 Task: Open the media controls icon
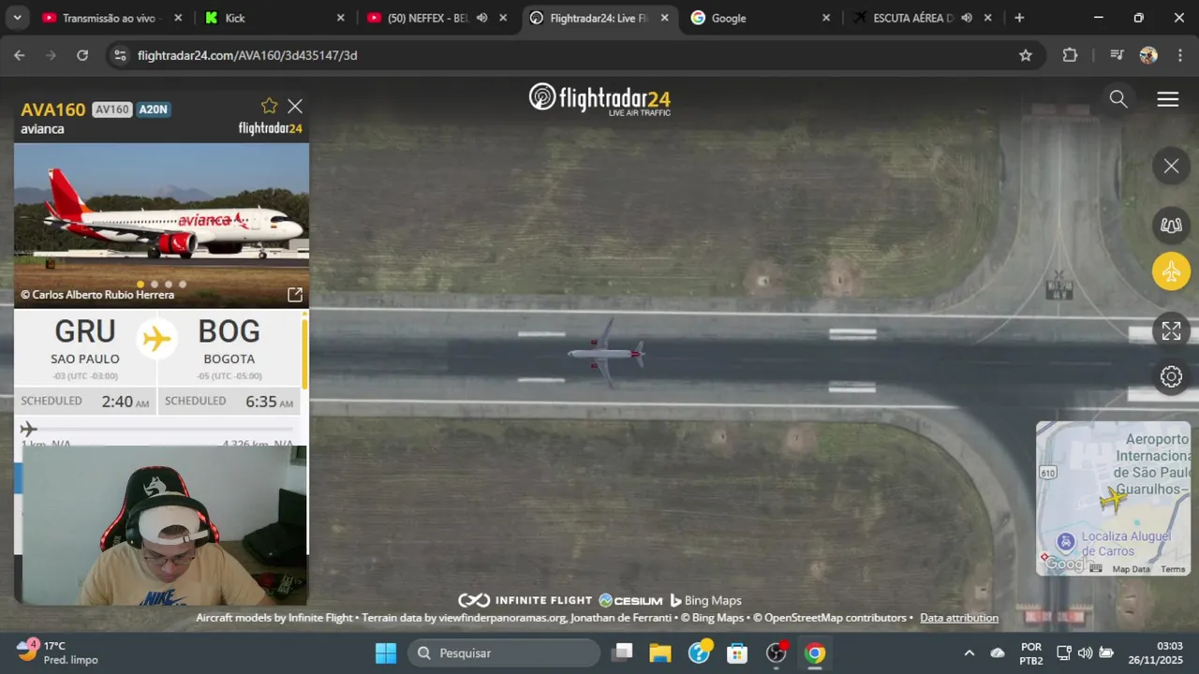point(1117,55)
